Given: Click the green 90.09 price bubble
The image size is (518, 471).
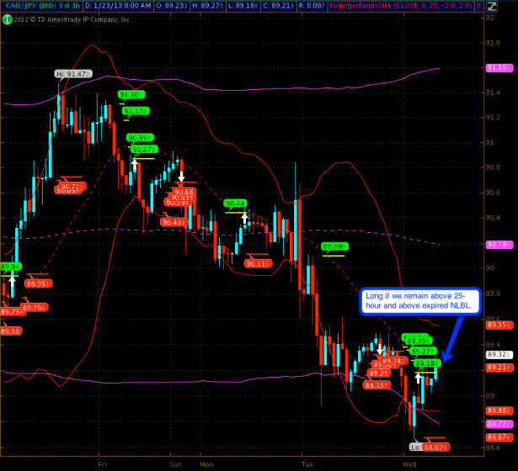Looking at the screenshot, I should click(334, 246).
